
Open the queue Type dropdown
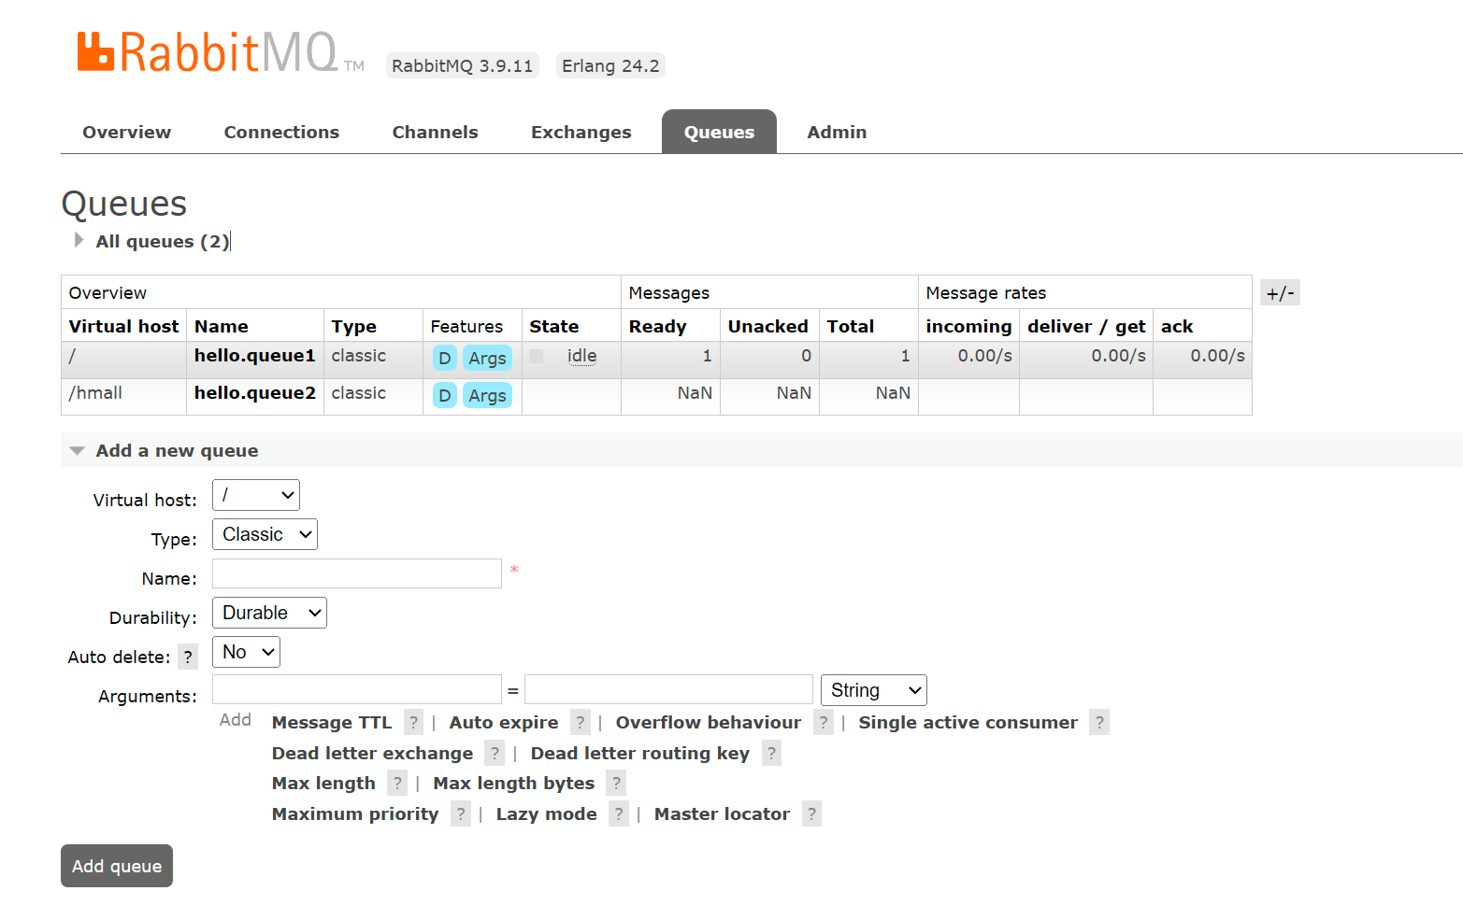click(x=265, y=534)
